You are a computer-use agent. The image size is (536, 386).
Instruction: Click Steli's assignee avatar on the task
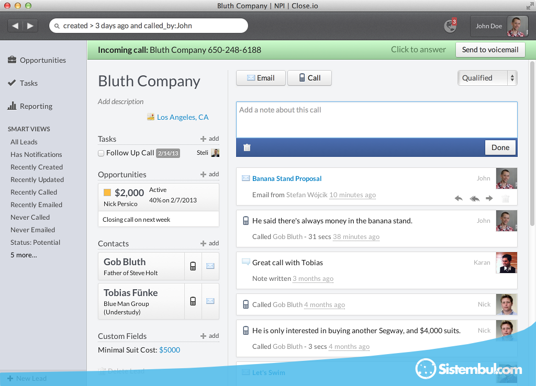(215, 153)
